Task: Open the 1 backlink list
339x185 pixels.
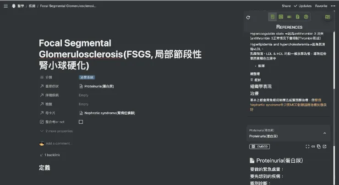Action: (50, 155)
